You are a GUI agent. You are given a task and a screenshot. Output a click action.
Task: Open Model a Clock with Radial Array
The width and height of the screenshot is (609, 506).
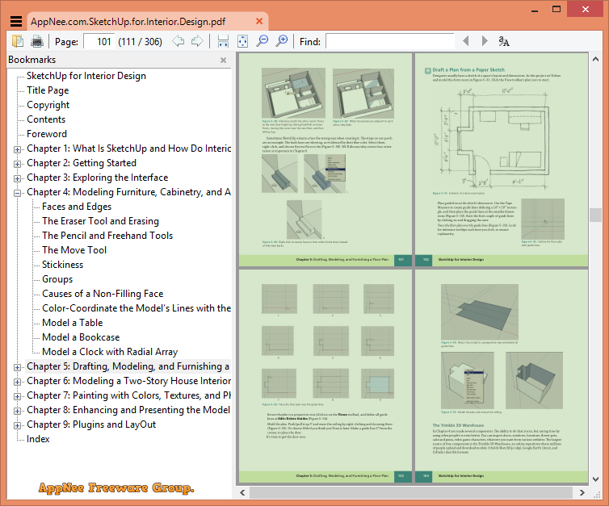pos(110,352)
